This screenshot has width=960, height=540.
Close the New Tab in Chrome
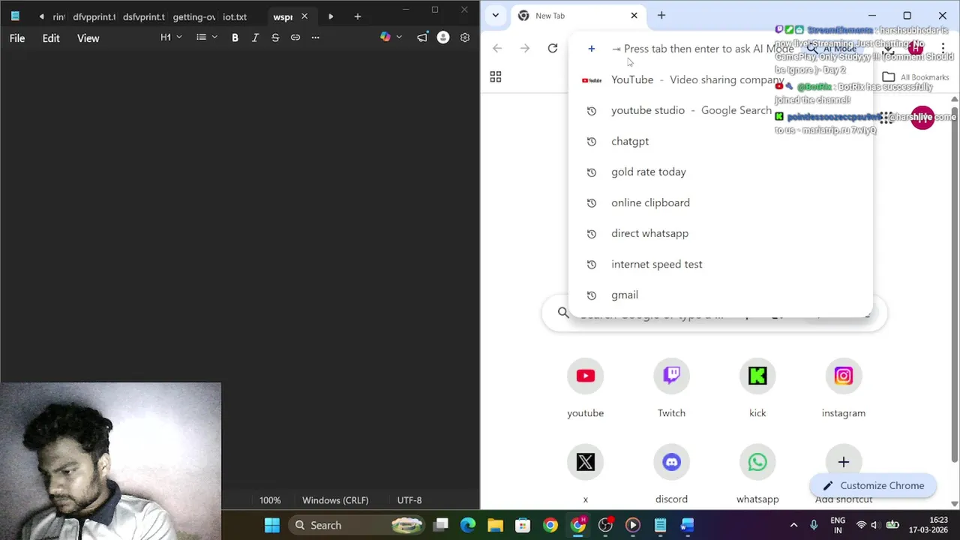pyautogui.click(x=634, y=15)
